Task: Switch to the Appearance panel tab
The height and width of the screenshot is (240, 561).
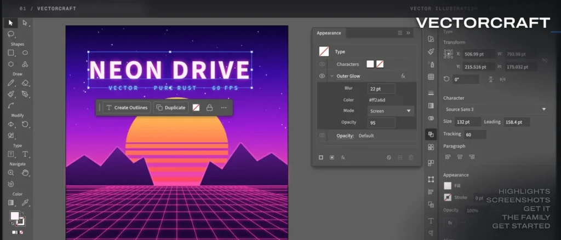Action: tap(329, 33)
